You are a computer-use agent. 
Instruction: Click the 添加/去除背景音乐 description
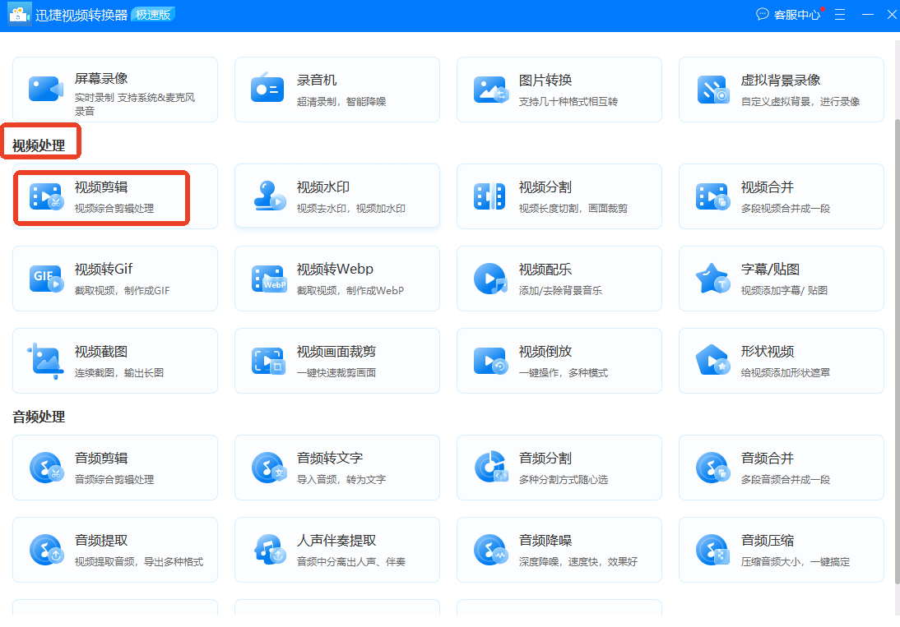(561, 291)
